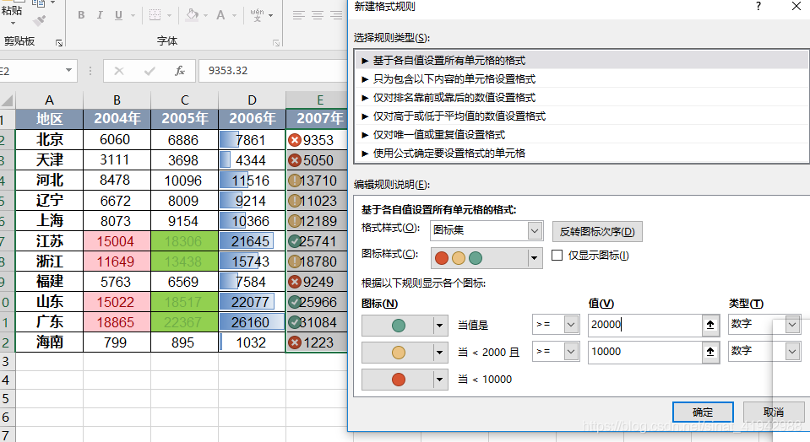Click the select-all corner of the sheet
Screen dimensions: 810x442
click(8, 100)
